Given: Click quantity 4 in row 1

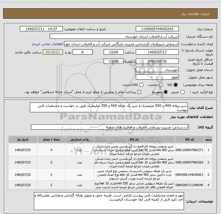Looking at the screenshot, I should pyautogui.click(x=51, y=150).
